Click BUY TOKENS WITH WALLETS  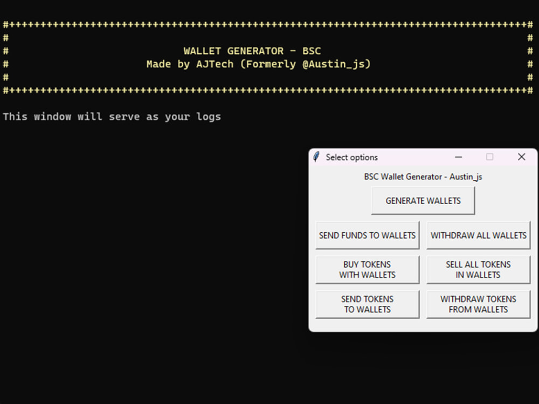pos(367,269)
